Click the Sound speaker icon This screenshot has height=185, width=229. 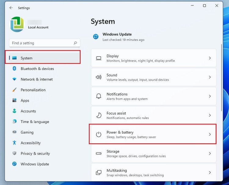(x=99, y=77)
